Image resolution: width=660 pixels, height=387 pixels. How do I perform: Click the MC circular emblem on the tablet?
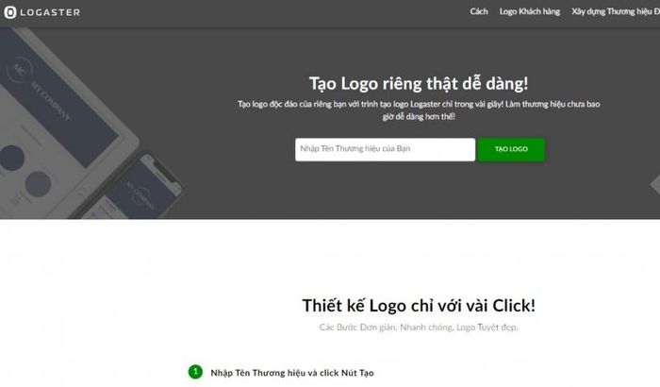click(x=18, y=71)
